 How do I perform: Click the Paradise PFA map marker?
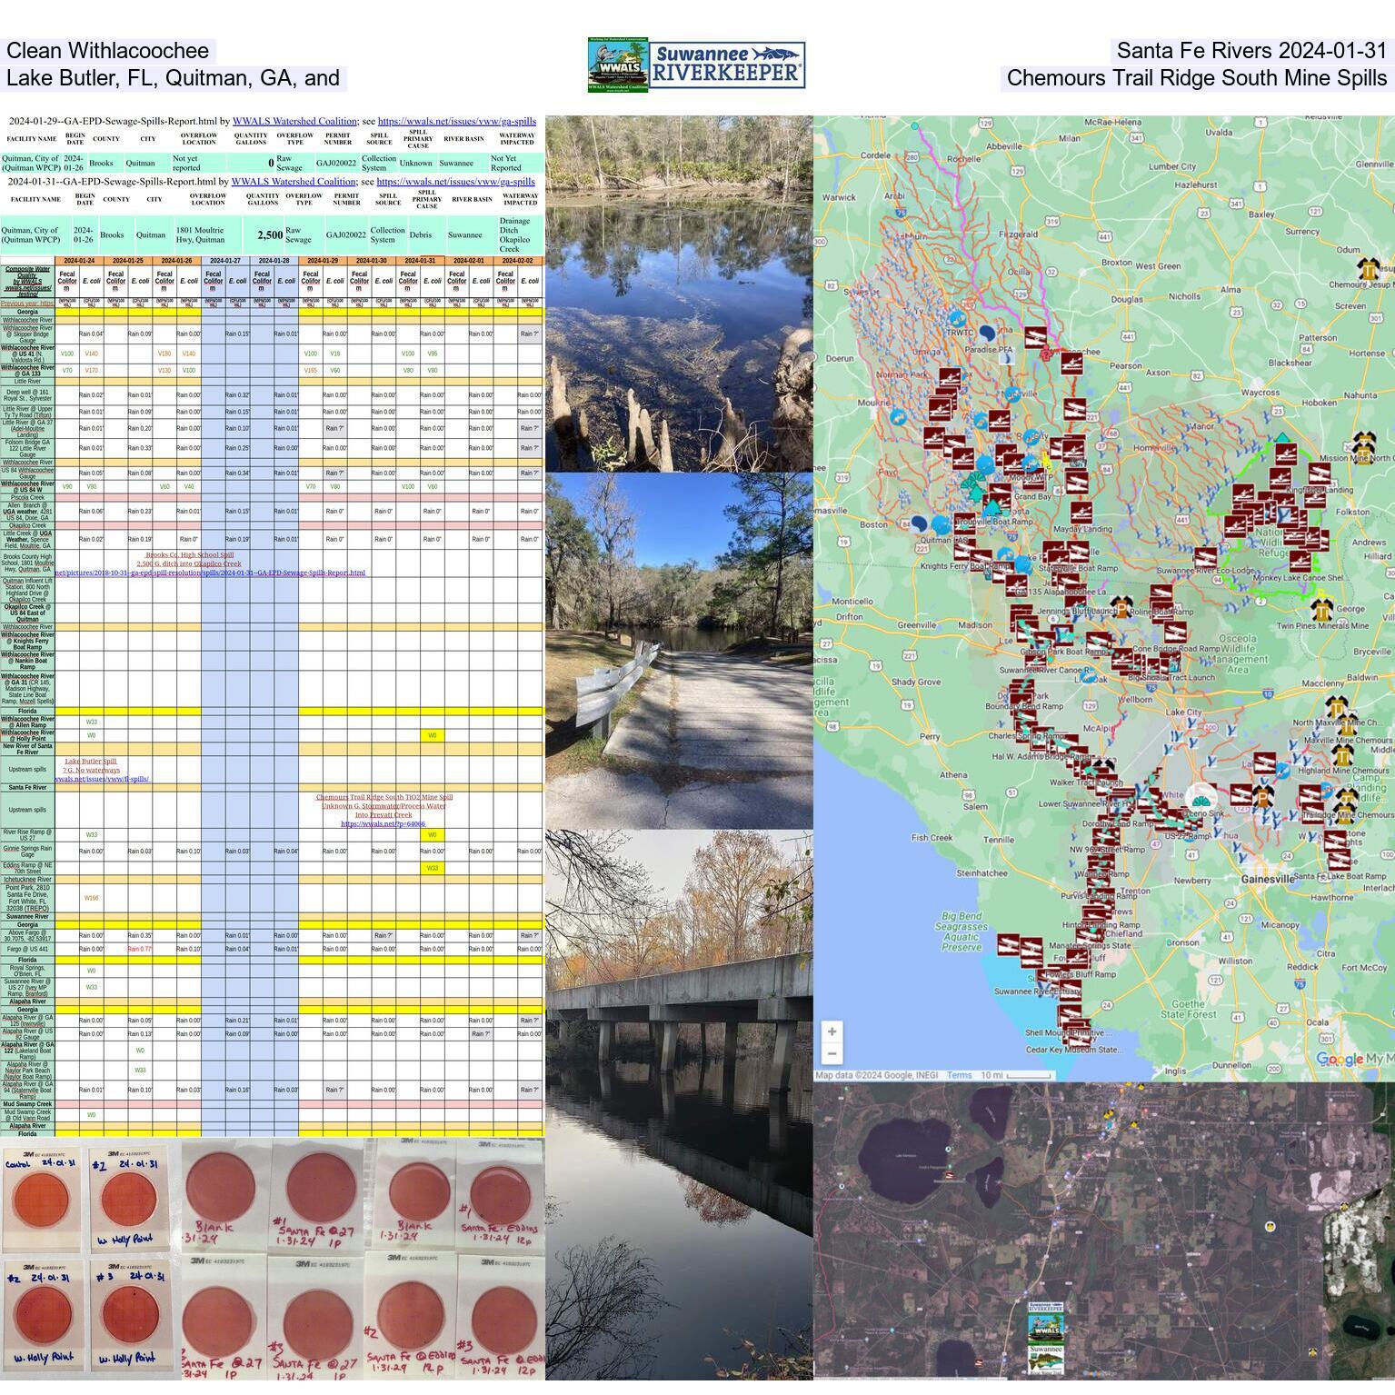[x=988, y=334]
